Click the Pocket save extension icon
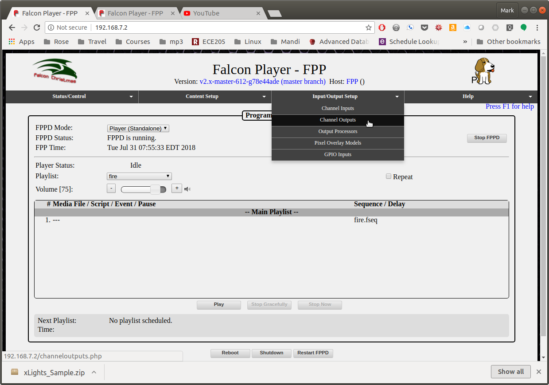Image resolution: width=549 pixels, height=385 pixels. (x=424, y=27)
